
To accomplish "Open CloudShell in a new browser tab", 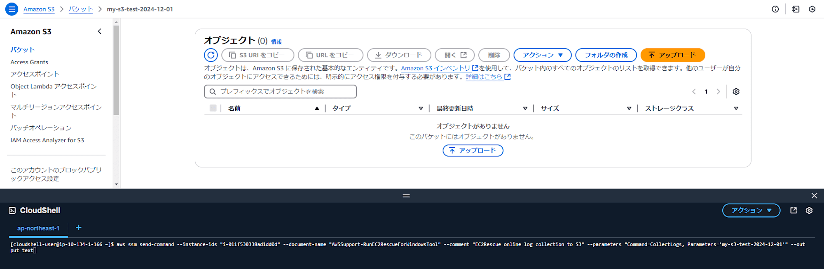I will point(794,211).
